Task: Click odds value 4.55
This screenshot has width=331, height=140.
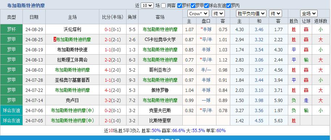Action: pyautogui.click(x=259, y=120)
